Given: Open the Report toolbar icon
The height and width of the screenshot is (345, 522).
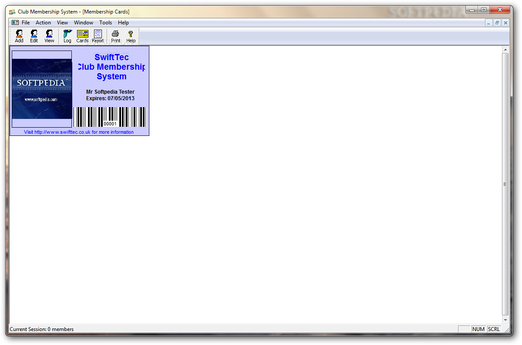Looking at the screenshot, I should [98, 36].
